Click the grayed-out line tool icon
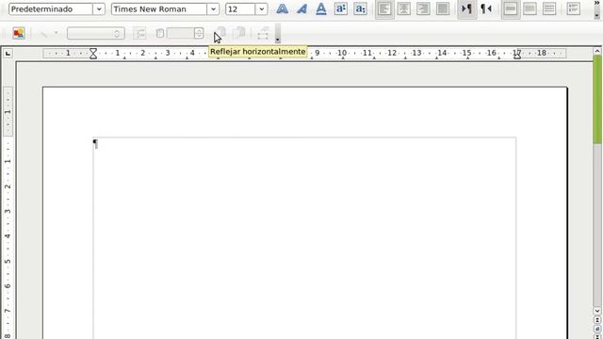This screenshot has width=603, height=339. point(44,34)
